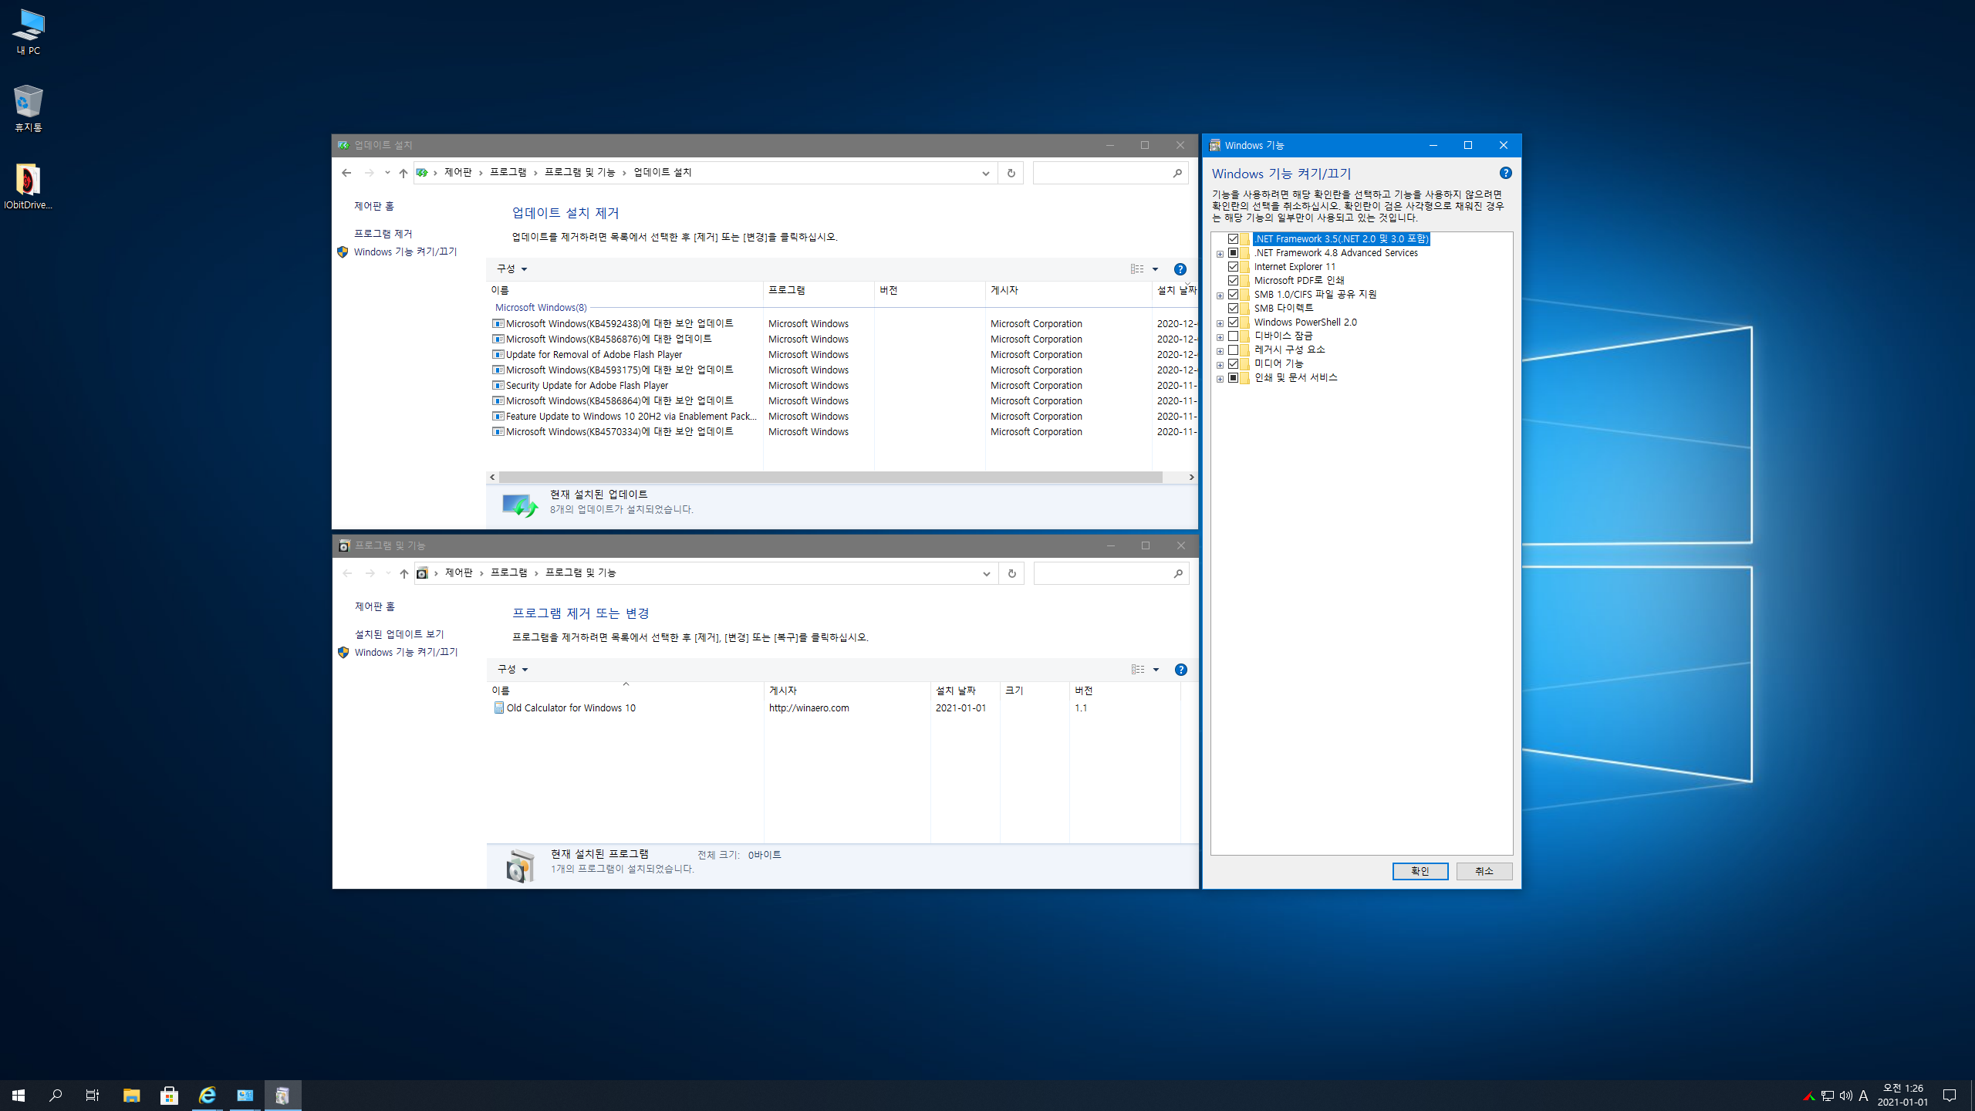Click the help icon in Programs and Features toolbar

(1180, 670)
